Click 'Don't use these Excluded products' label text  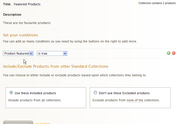tap(124, 93)
